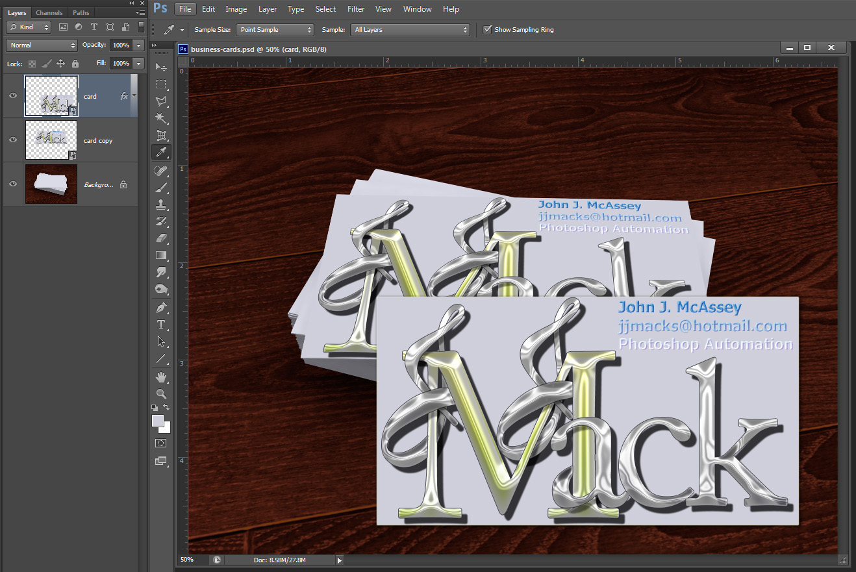Hide the card copy layer
This screenshot has width=856, height=572.
click(x=12, y=140)
